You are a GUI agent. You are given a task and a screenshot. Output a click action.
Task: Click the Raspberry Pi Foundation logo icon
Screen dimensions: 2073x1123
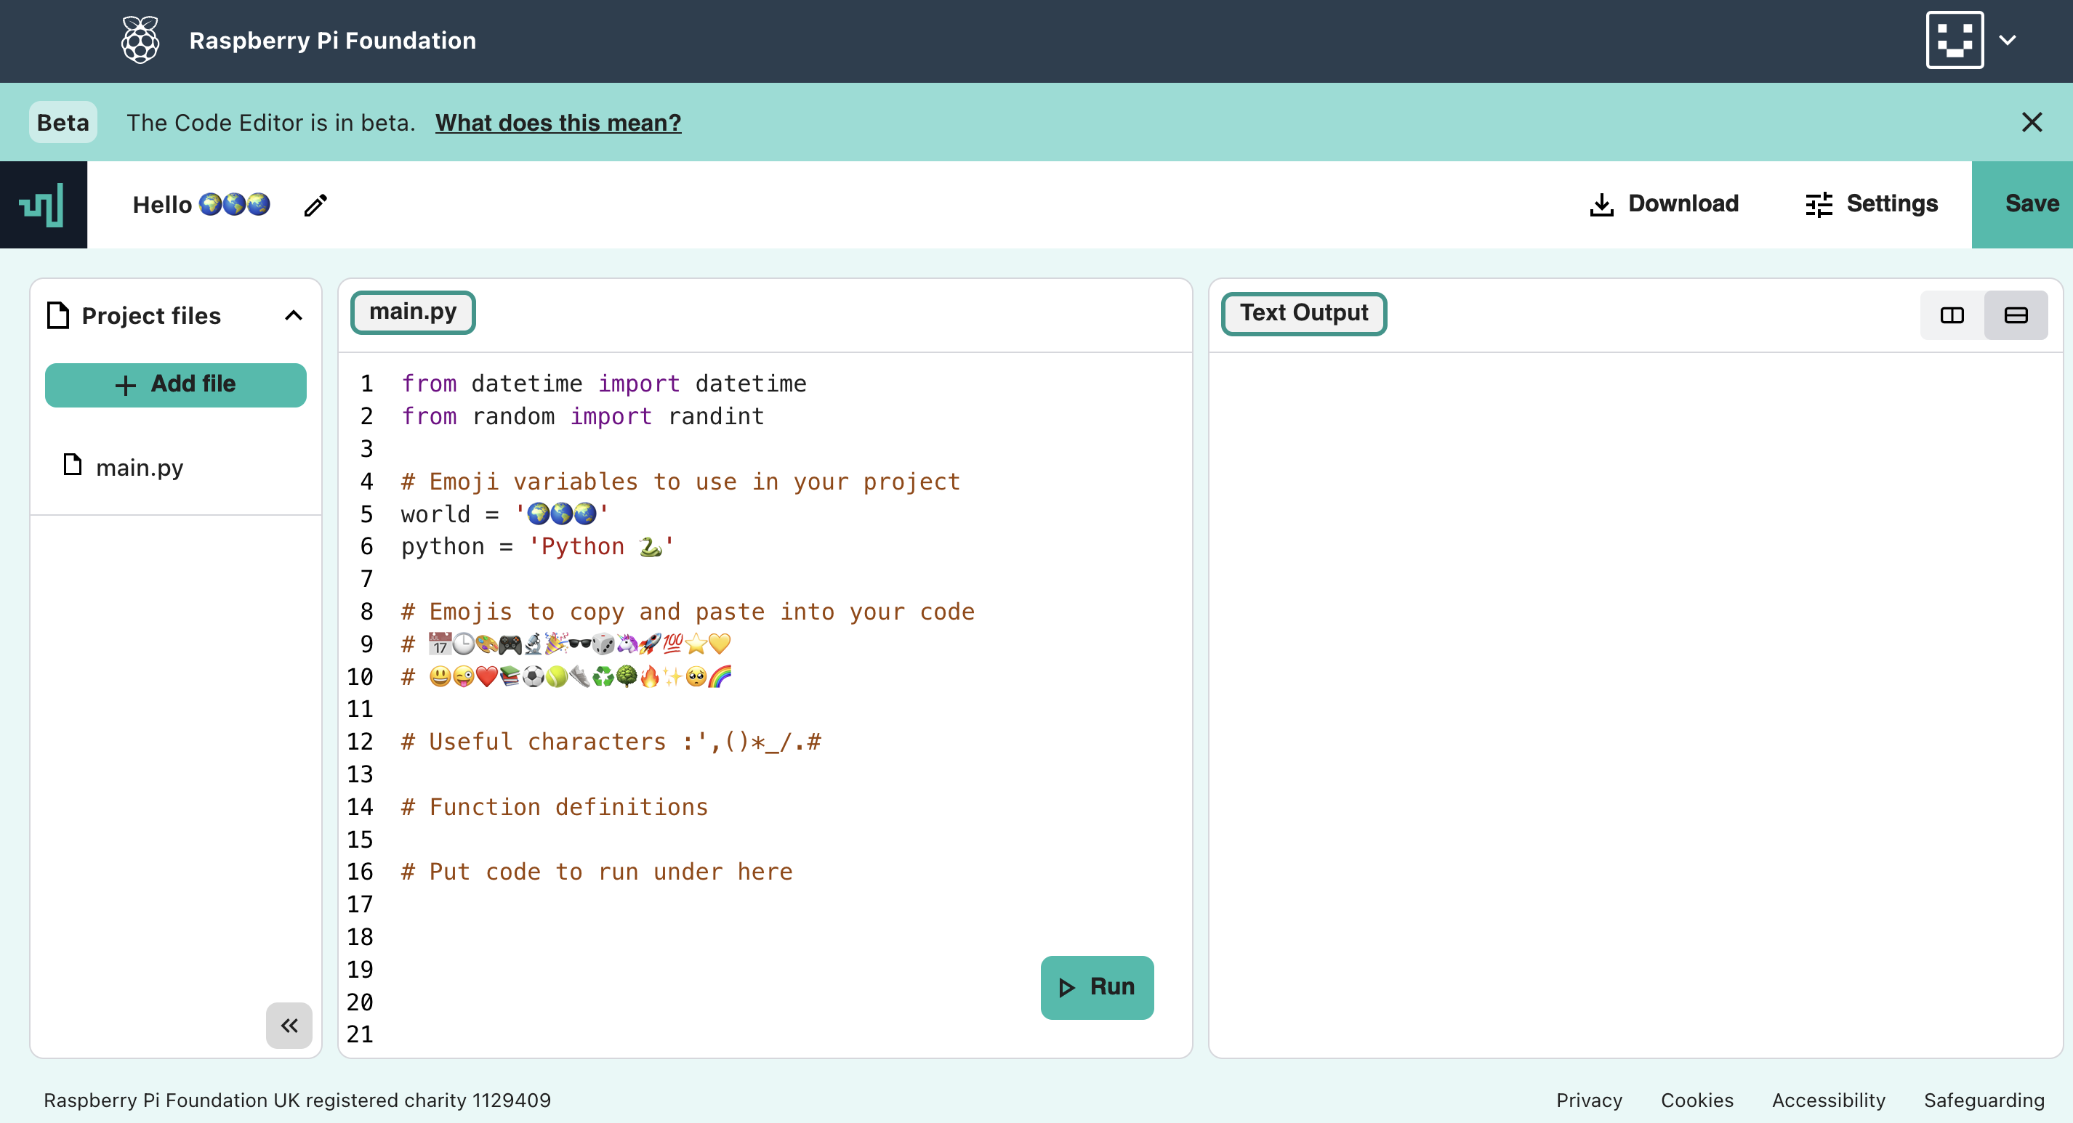[138, 38]
